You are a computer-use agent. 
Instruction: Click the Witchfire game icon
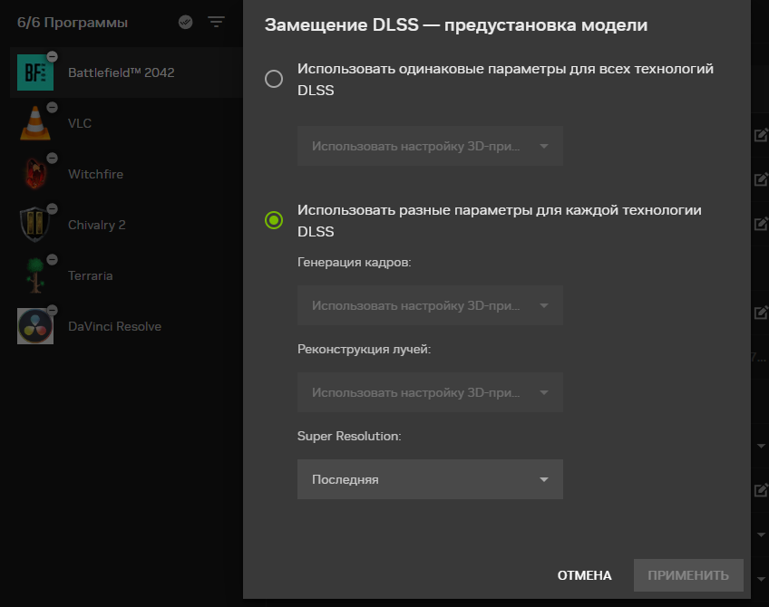tap(35, 174)
